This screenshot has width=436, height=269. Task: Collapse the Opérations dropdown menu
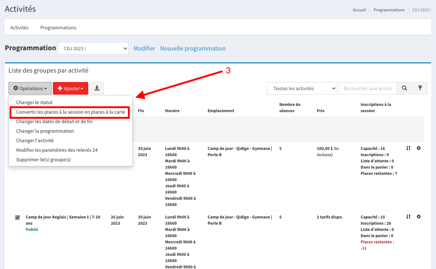pyautogui.click(x=30, y=89)
